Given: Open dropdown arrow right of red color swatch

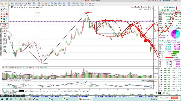Looking at the screenshot, I should pos(7,24).
